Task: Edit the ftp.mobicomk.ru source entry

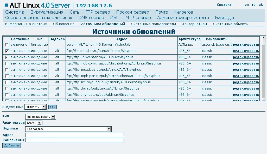Action: pos(246,63)
